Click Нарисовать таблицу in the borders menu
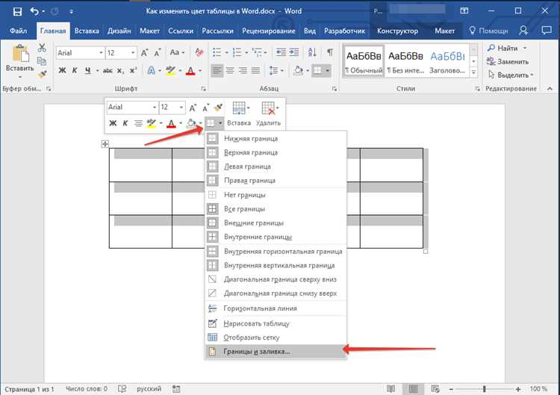Image resolution: width=560 pixels, height=395 pixels. 276,323
